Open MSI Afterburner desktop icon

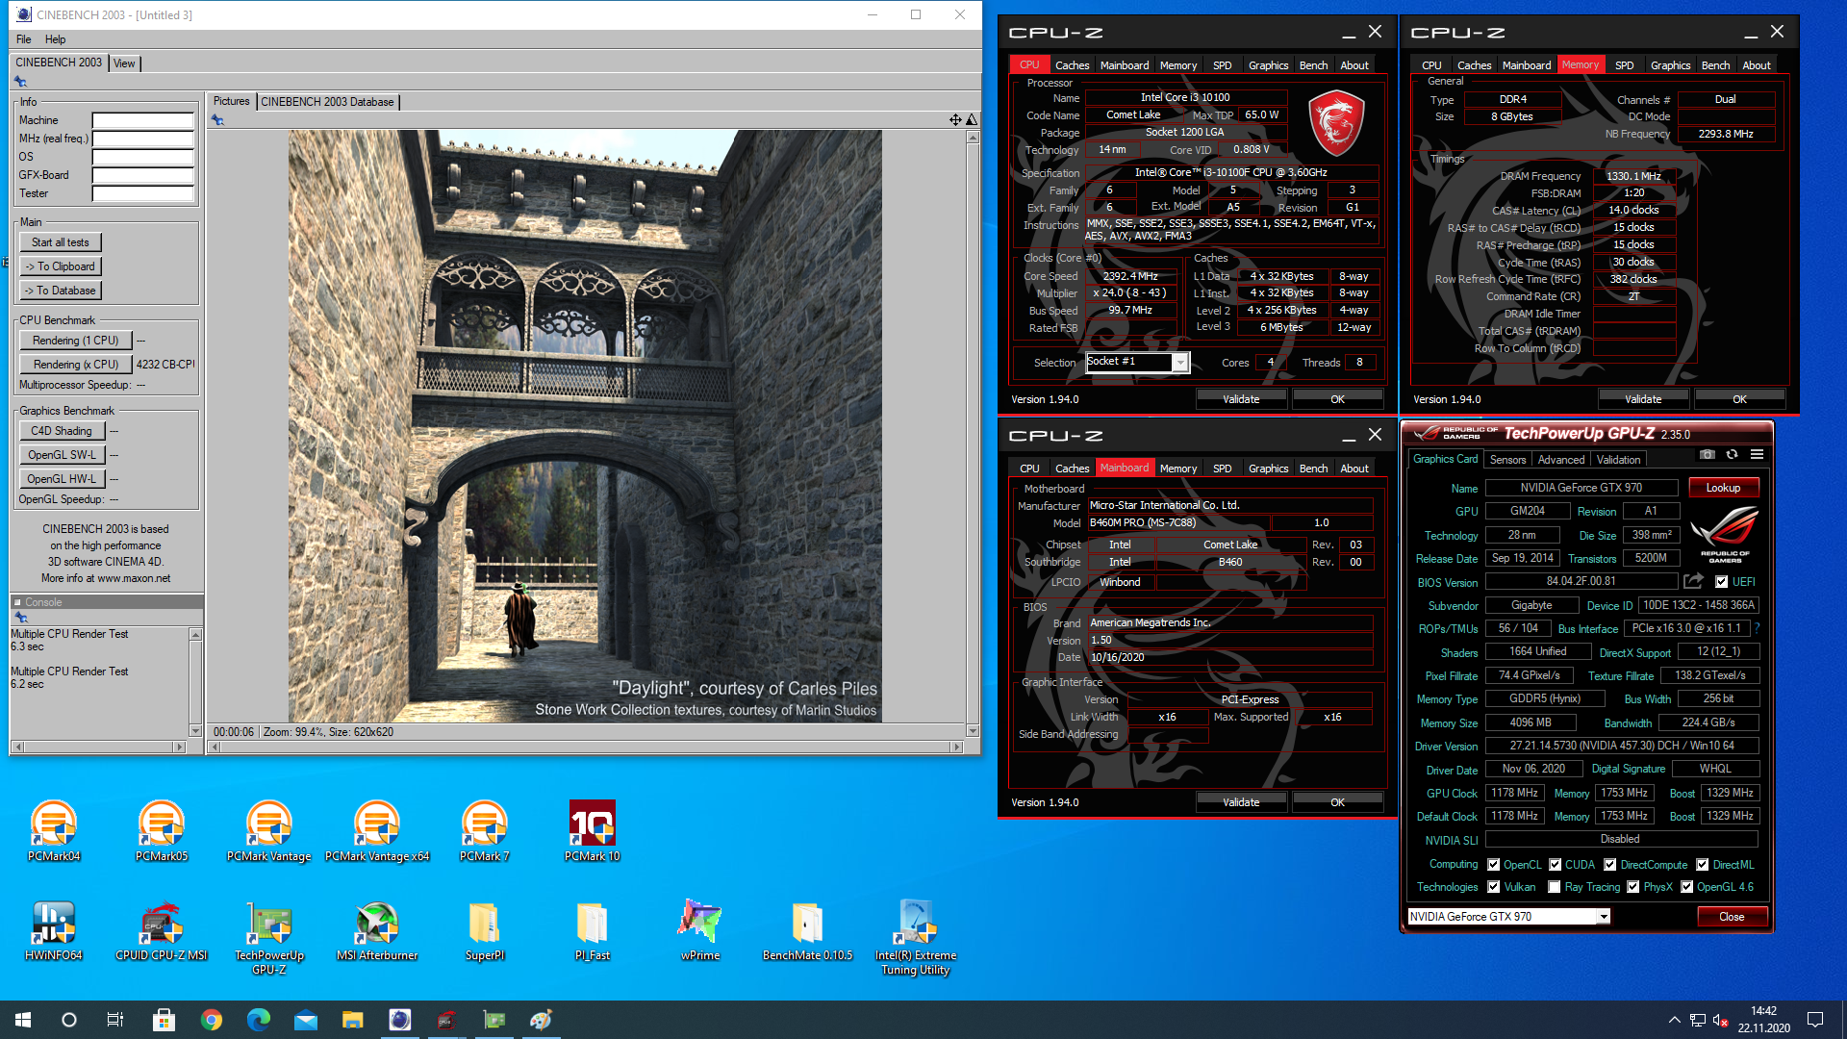pyautogui.click(x=377, y=931)
